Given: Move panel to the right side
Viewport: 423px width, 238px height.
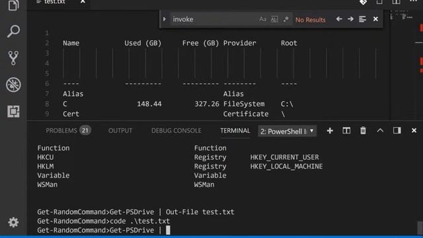Looking at the screenshot, I should pyautogui.click(x=397, y=131).
